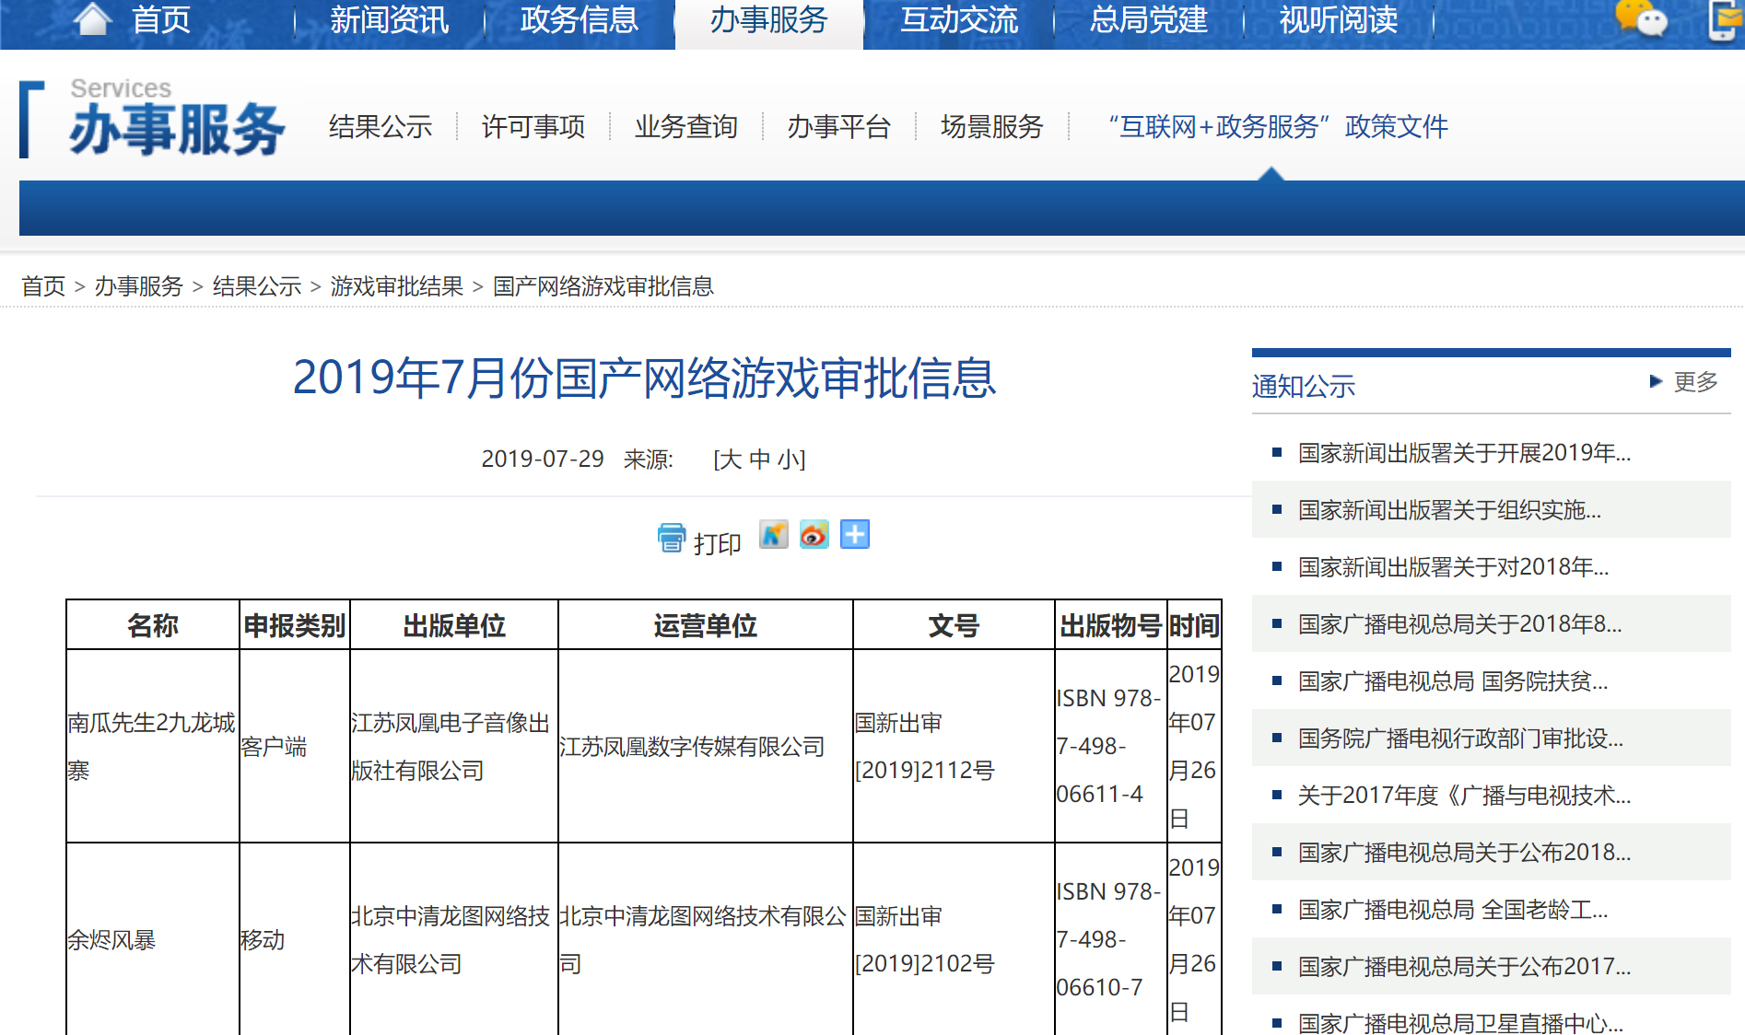Screen dimensions: 1745x1035
Task: Go to 场景服务 in the services submenu
Action: [992, 126]
